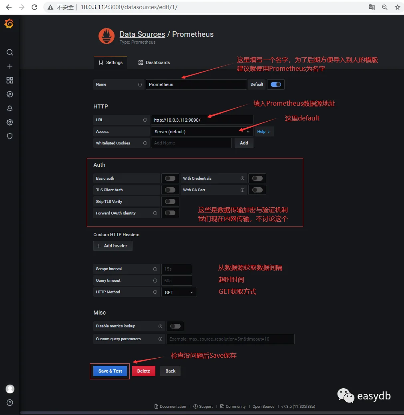Image resolution: width=404 pixels, height=415 pixels.
Task: Open the Access Server (default) dropdown
Action: coord(202,132)
